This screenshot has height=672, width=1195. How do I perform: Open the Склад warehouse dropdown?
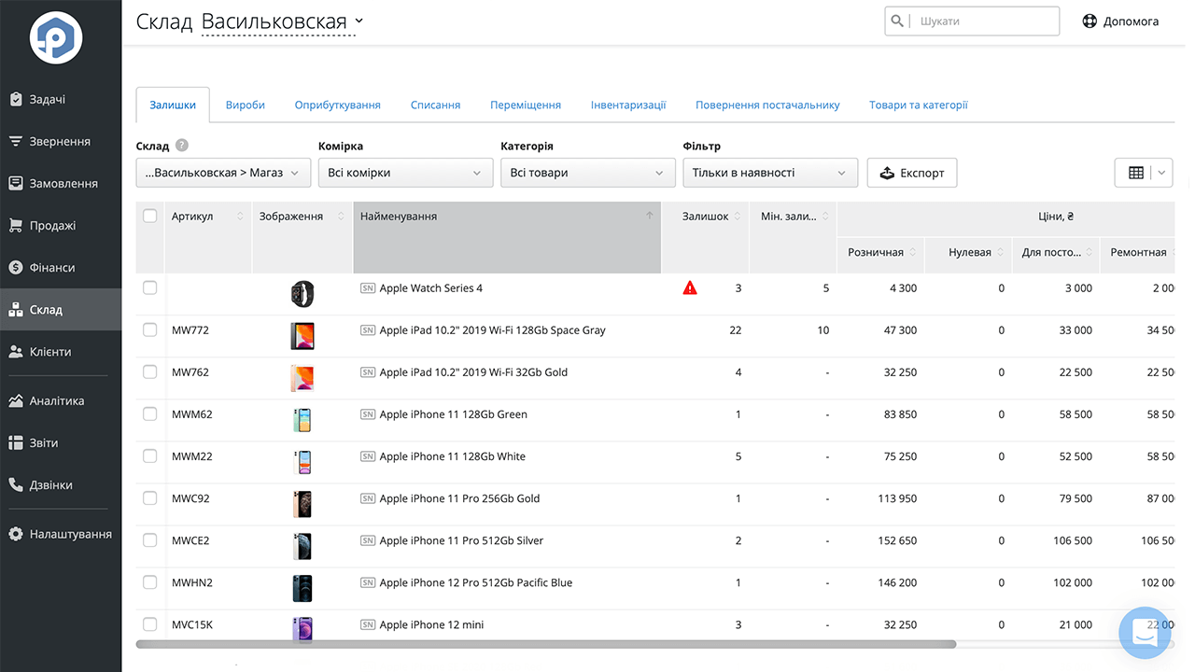(x=223, y=173)
